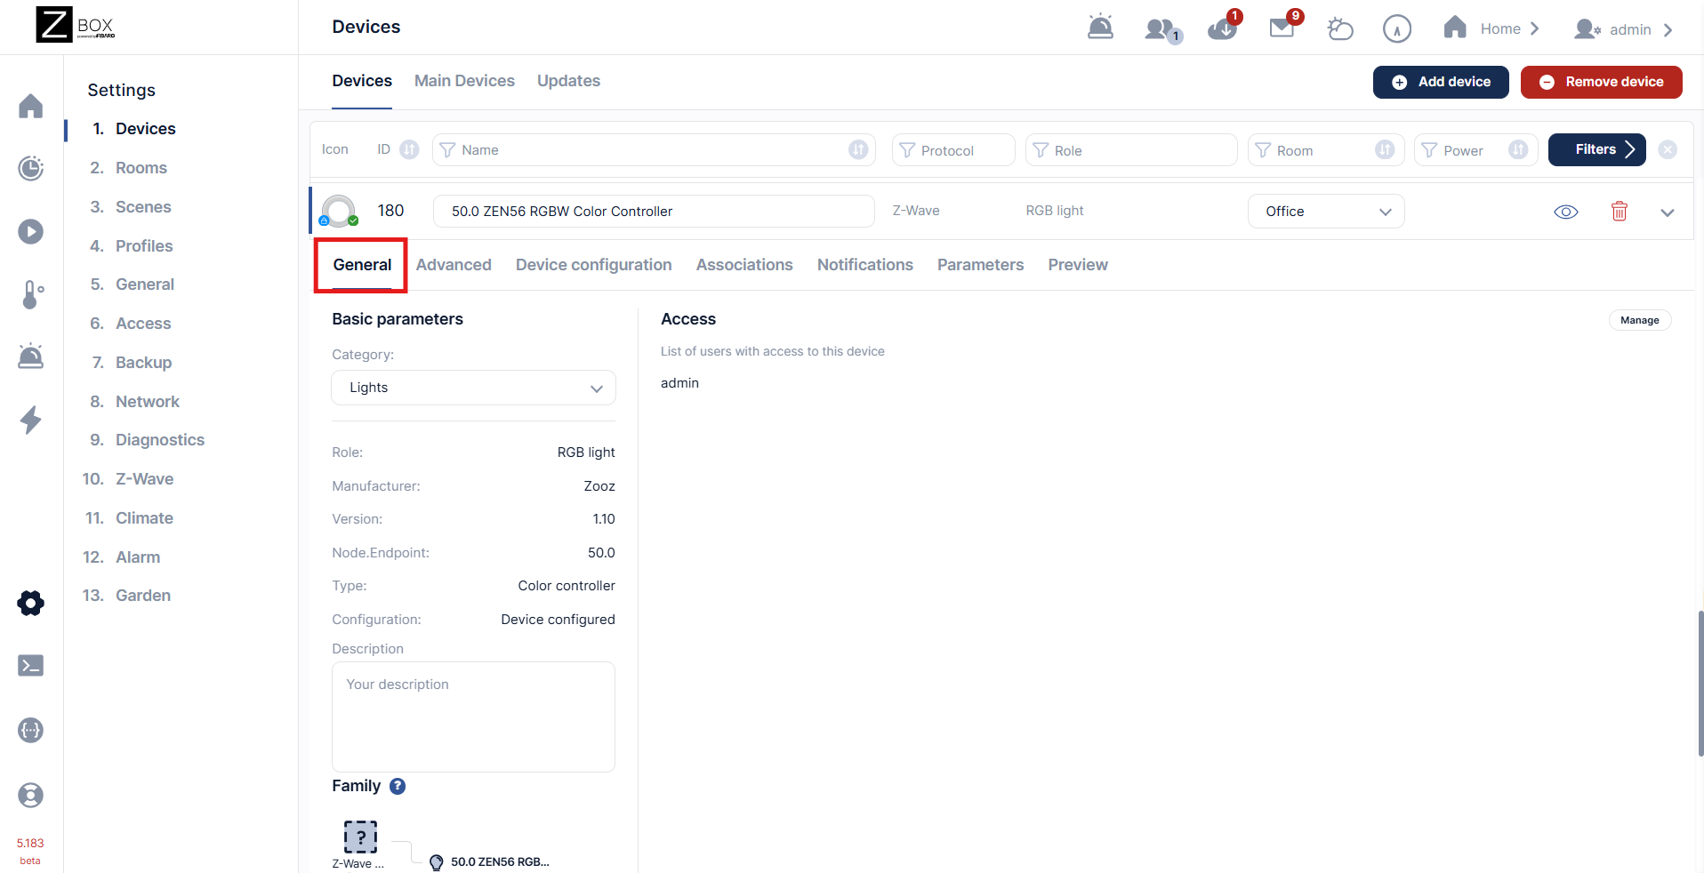
Task: Toggle Power column sort order
Action: coord(1518,149)
